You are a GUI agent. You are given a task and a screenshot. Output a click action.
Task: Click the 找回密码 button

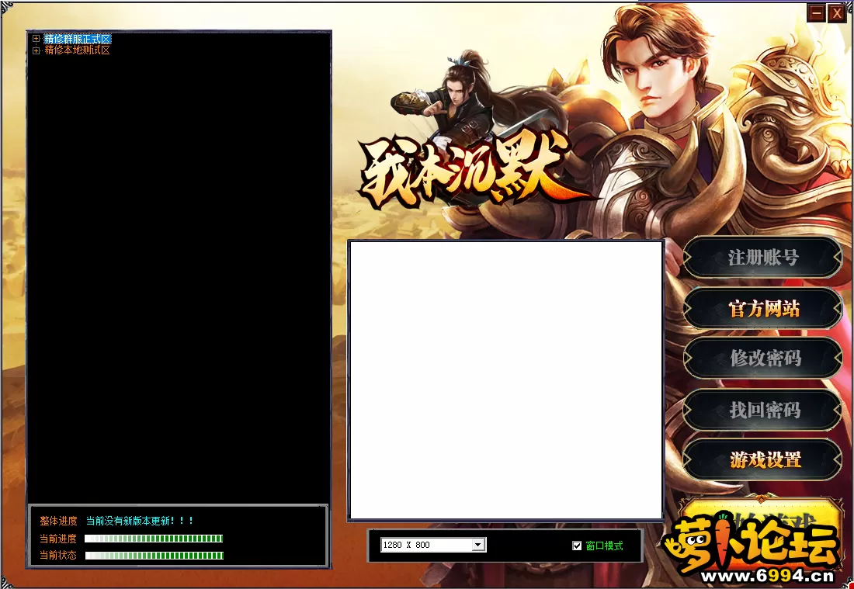763,410
